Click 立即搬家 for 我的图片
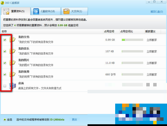Image resolution: width=167 pixels, height=126 pixels. (x=152, y=63)
